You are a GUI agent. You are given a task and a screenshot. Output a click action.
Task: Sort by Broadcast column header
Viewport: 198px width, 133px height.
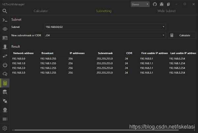(x=47, y=53)
